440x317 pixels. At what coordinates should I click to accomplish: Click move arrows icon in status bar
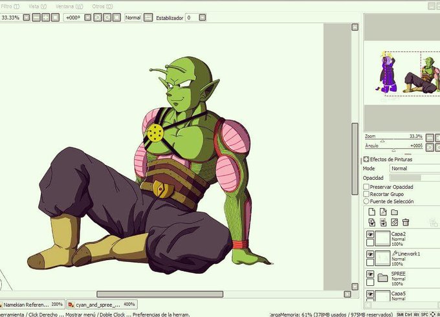pyautogui.click(x=432, y=314)
